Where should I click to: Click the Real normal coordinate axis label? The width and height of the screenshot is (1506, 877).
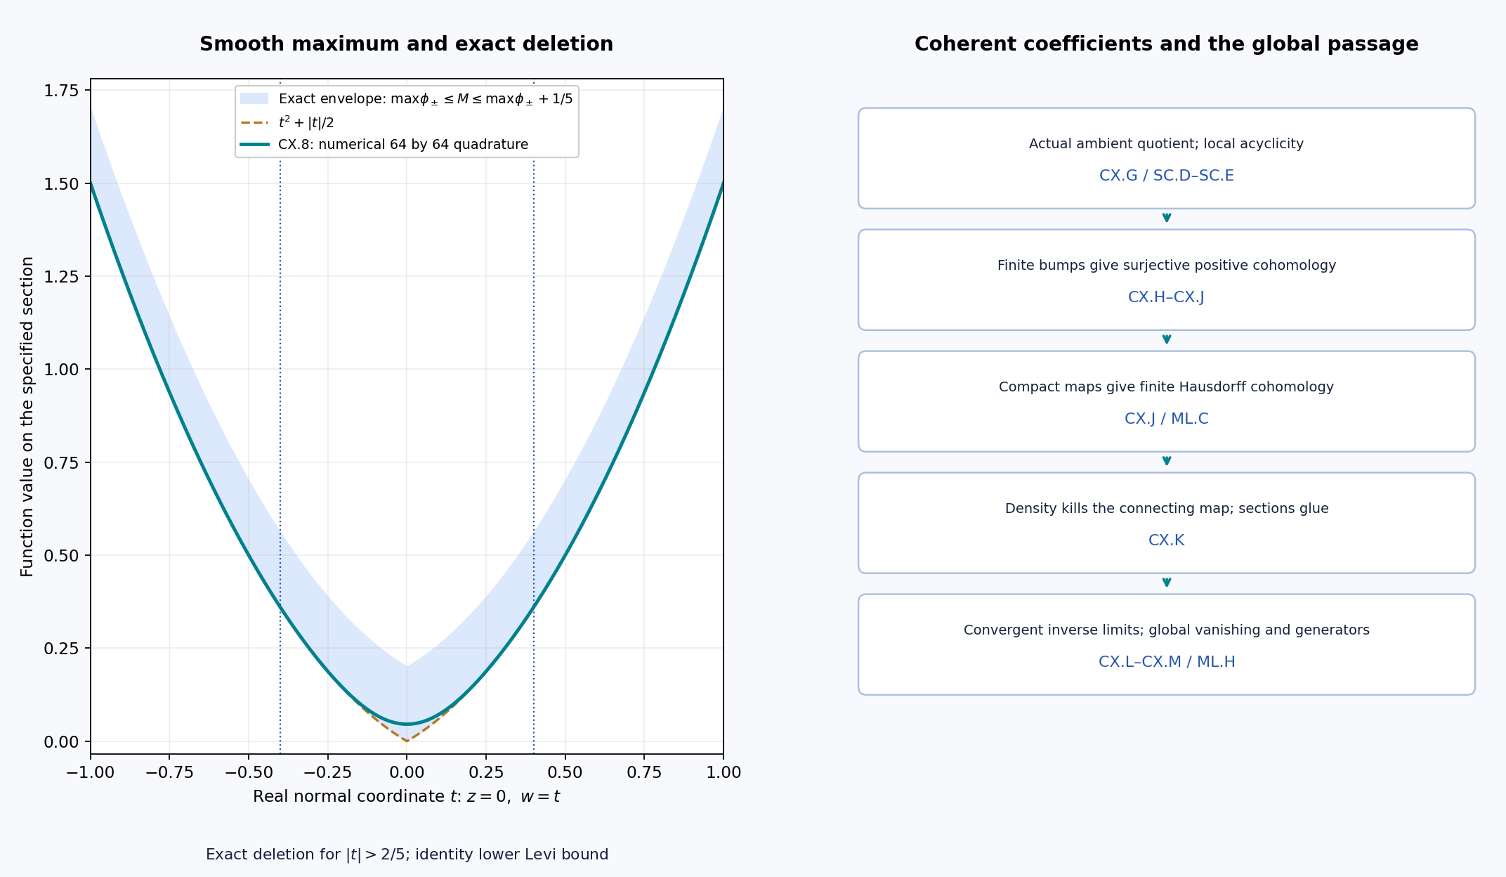pyautogui.click(x=406, y=797)
